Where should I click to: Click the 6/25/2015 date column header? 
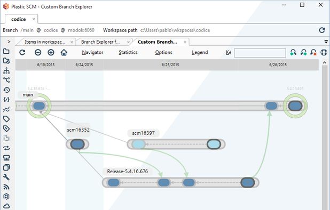click(x=170, y=65)
